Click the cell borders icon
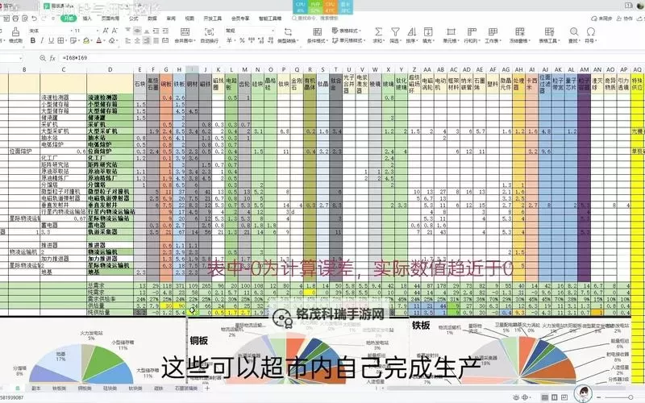Viewport: 645px width, 403px height. pos(61,41)
